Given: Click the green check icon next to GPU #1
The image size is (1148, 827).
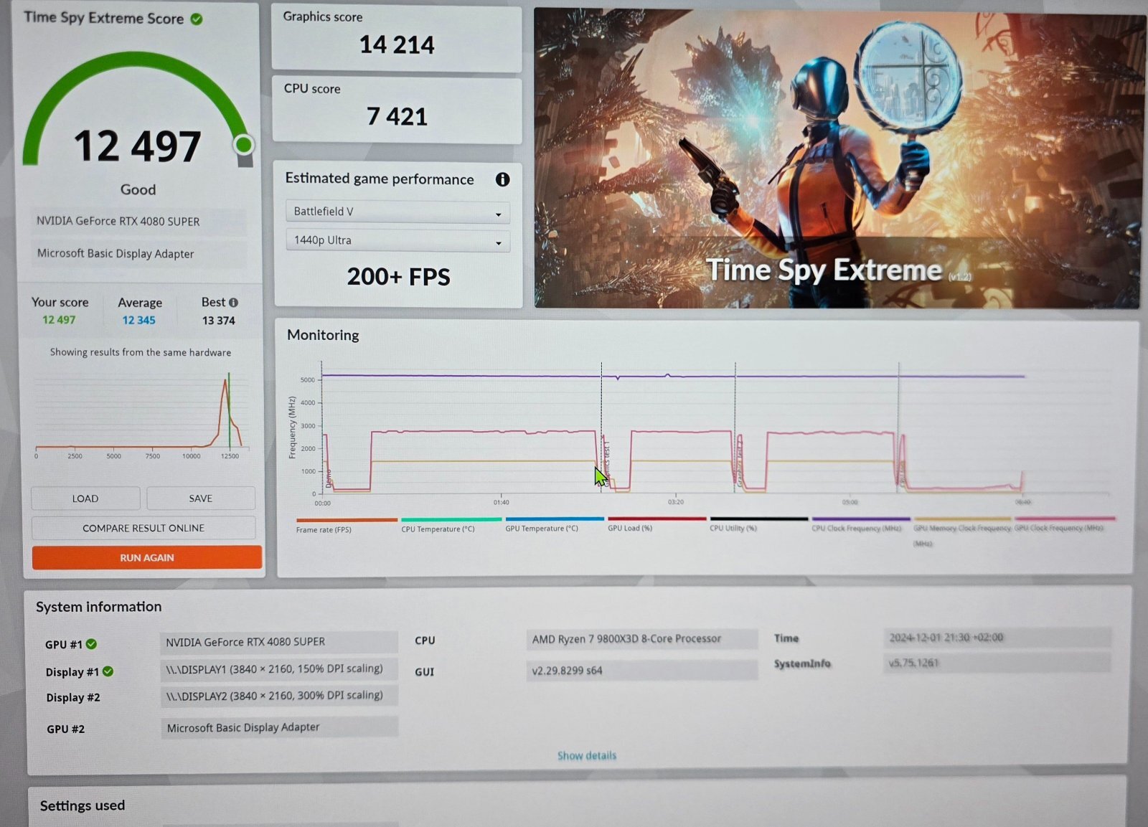Looking at the screenshot, I should [x=92, y=644].
